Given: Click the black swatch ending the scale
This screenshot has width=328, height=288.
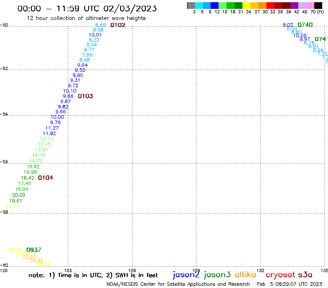Looking at the screenshot, I should click(318, 5).
